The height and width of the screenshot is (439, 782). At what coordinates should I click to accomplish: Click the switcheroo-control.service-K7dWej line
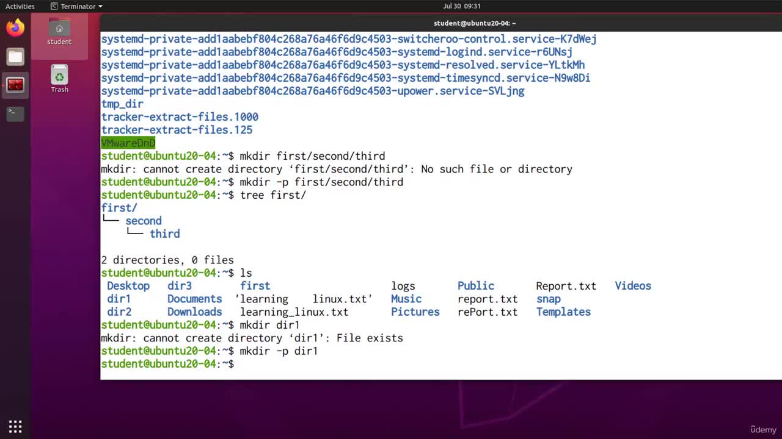pos(349,39)
